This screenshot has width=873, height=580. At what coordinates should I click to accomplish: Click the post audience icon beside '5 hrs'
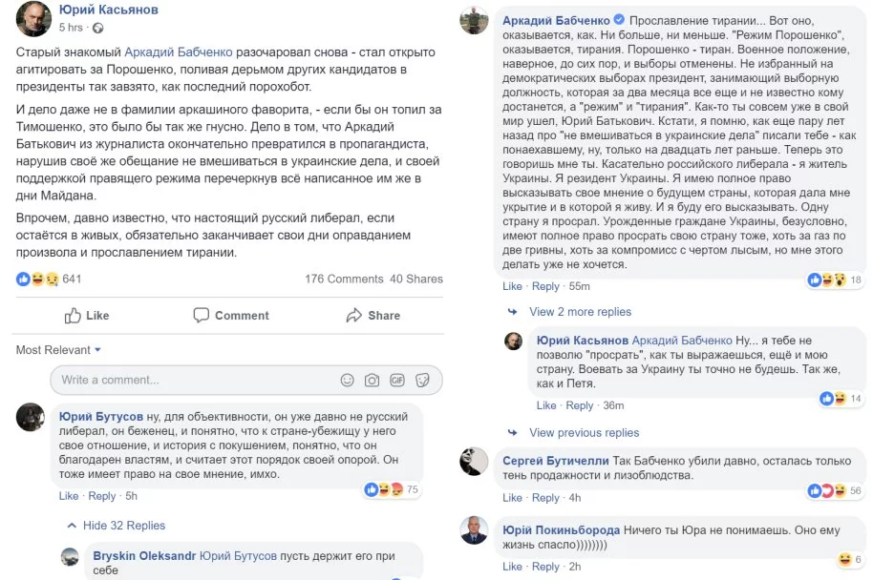coord(91,29)
